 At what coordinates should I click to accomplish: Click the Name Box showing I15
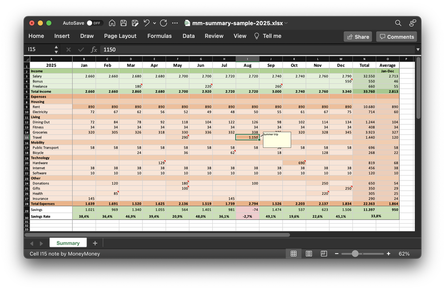point(39,49)
